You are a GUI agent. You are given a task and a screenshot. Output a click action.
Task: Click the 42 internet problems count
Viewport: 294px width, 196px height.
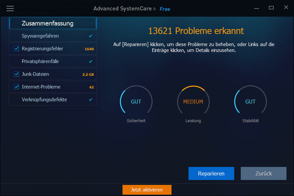91,87
